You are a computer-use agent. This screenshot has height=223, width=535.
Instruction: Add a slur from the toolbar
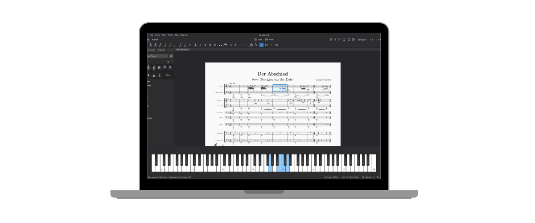pos(225,45)
